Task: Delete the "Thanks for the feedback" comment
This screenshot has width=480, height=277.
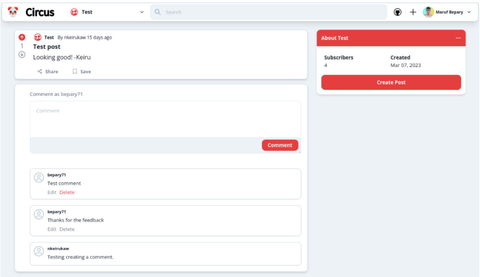Action: click(67, 229)
